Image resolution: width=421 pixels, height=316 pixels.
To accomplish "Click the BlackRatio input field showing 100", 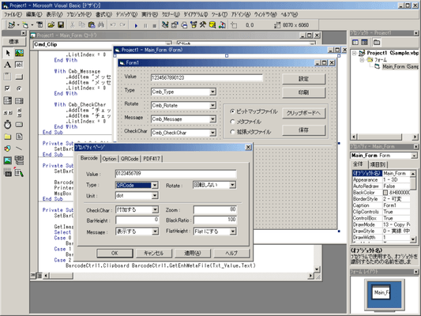I will (x=215, y=220).
